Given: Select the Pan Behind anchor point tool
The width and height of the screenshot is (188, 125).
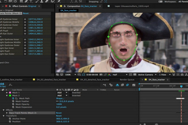Looking at the screenshot, I should (15, 1).
